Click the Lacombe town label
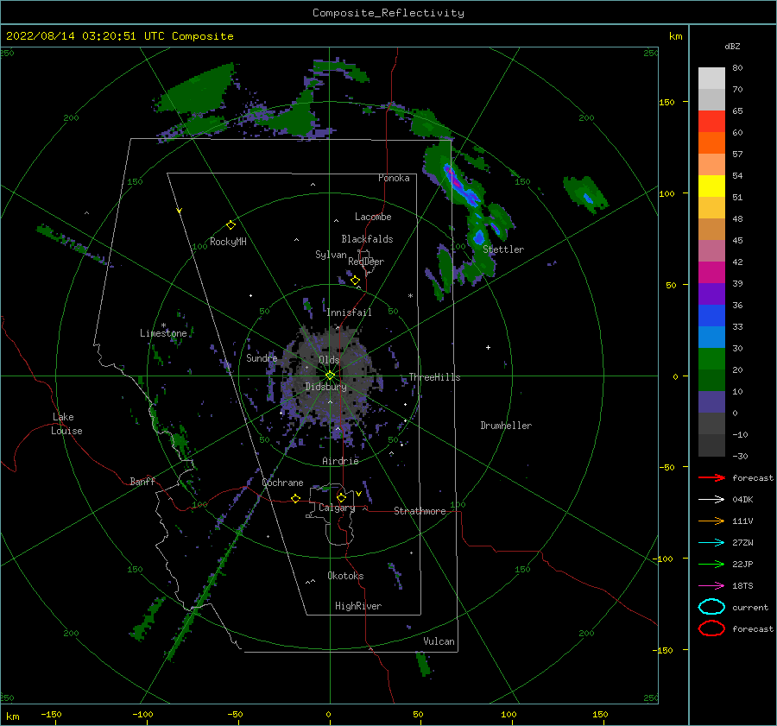Viewport: 777px width, 726px height. tap(373, 217)
